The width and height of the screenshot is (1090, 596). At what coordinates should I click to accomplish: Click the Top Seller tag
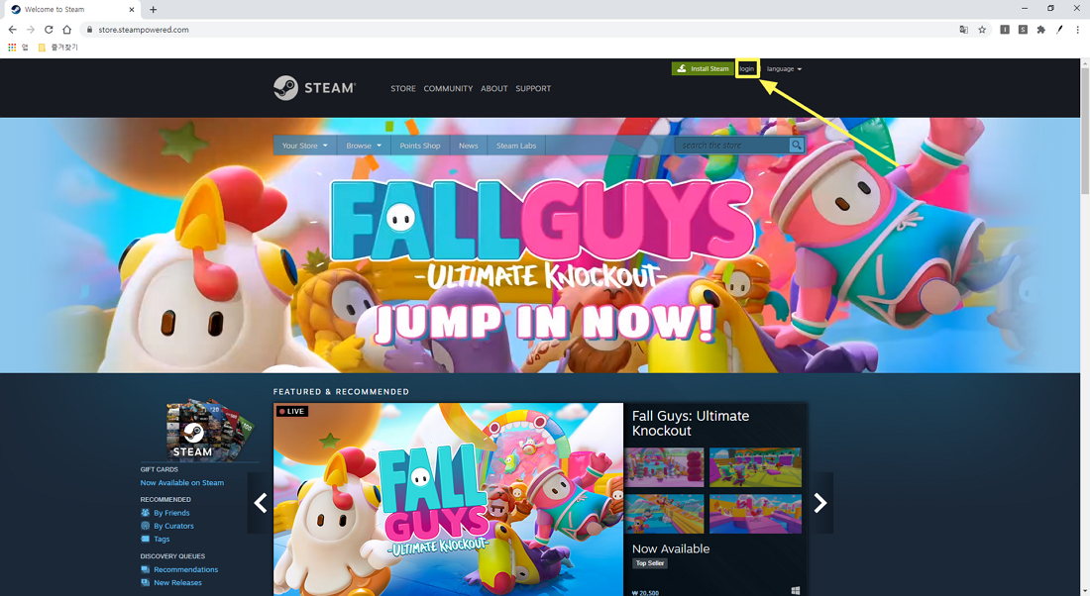click(x=650, y=563)
